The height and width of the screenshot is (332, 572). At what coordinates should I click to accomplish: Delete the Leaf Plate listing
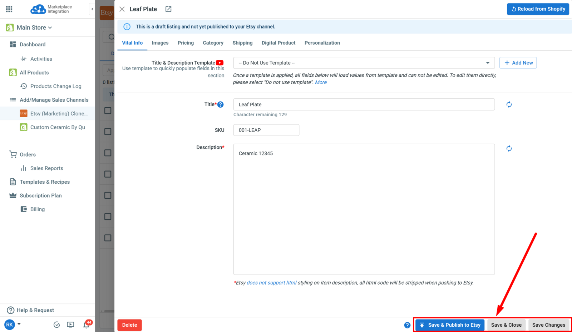click(x=130, y=325)
